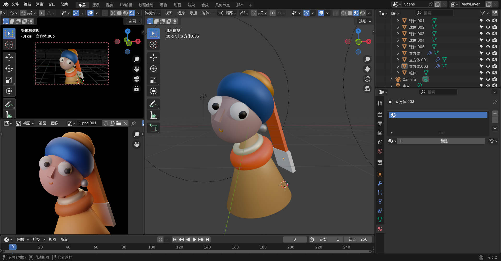Switch to the 建模 workspace tab
This screenshot has height=261, width=501.
click(x=96, y=5)
